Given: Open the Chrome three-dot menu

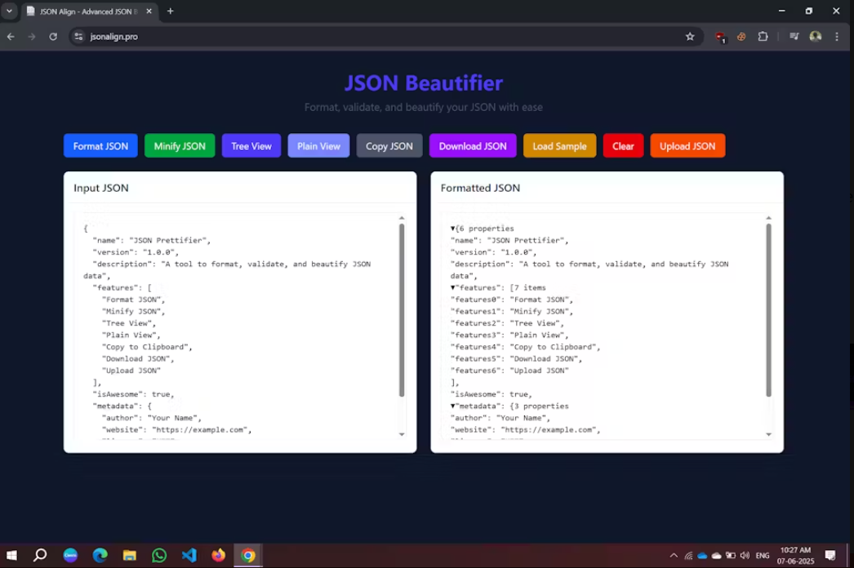Looking at the screenshot, I should [x=837, y=37].
